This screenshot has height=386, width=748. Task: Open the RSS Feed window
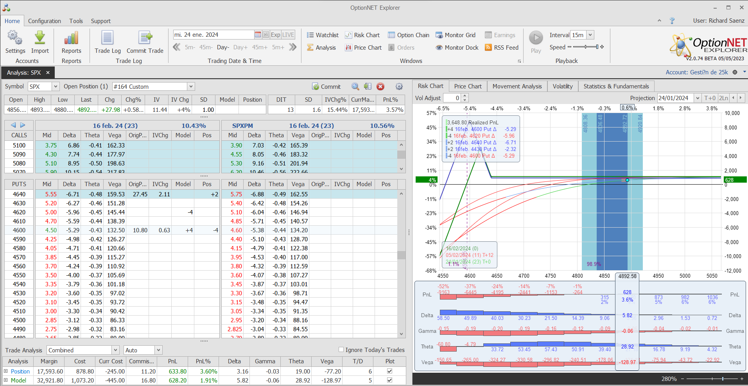(502, 48)
